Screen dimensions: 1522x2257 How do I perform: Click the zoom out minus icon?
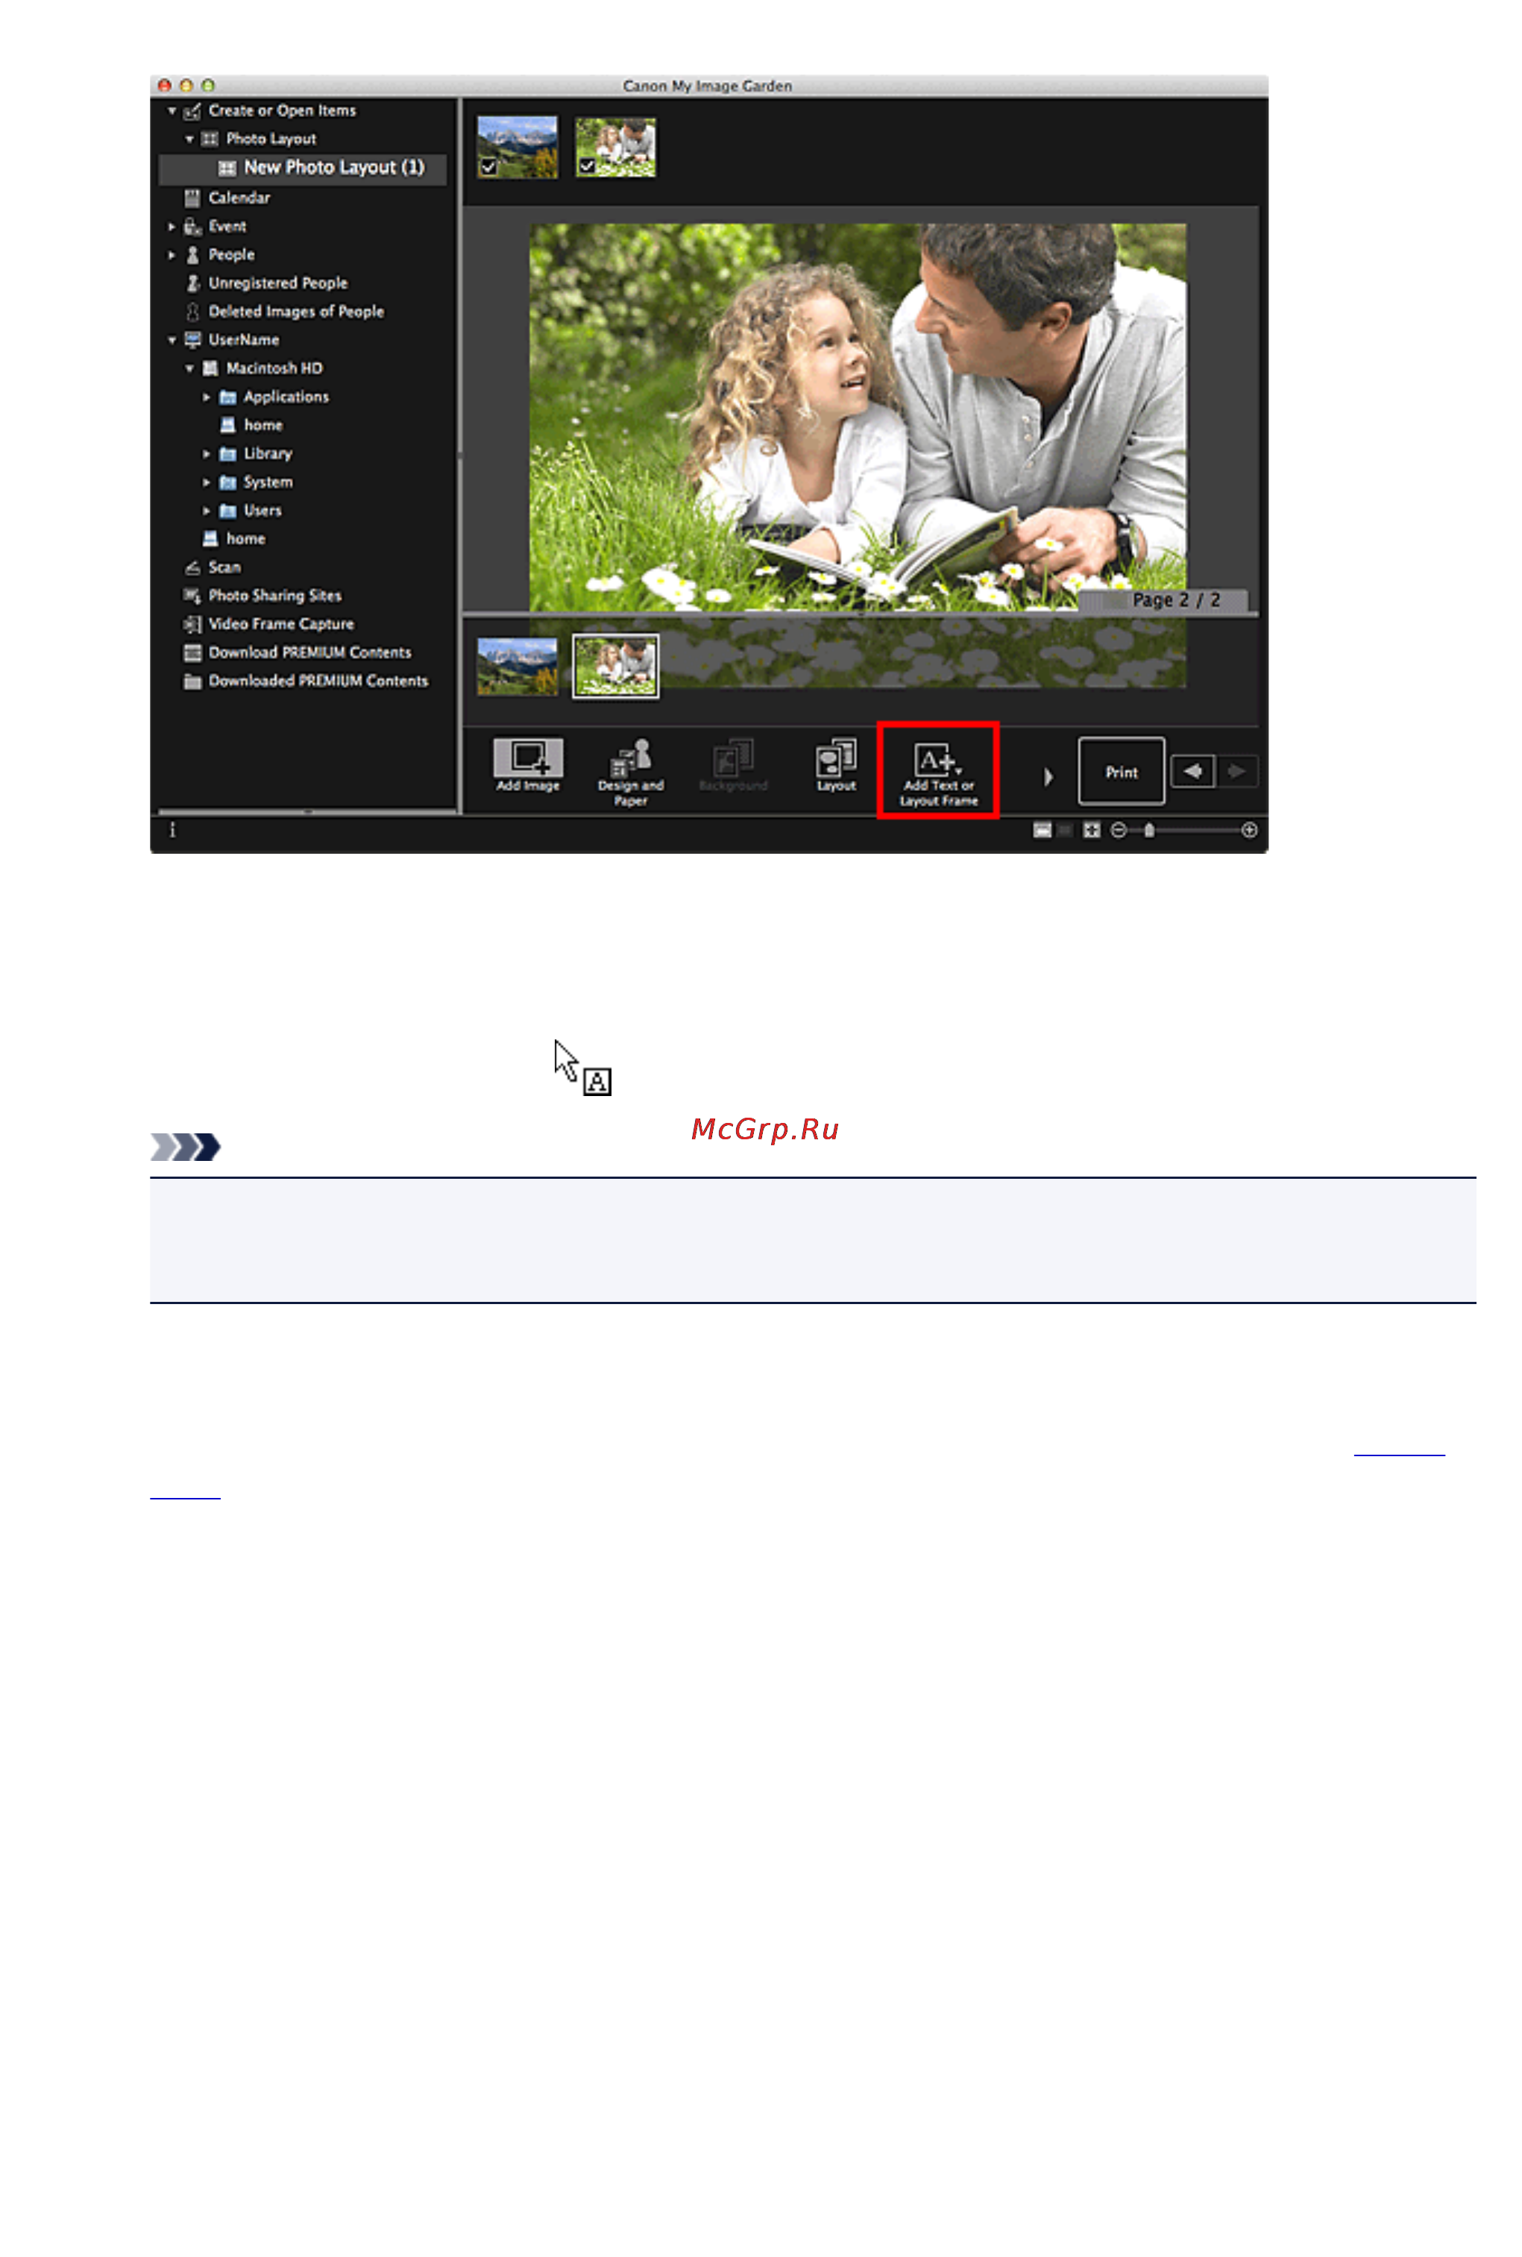coord(1119,831)
